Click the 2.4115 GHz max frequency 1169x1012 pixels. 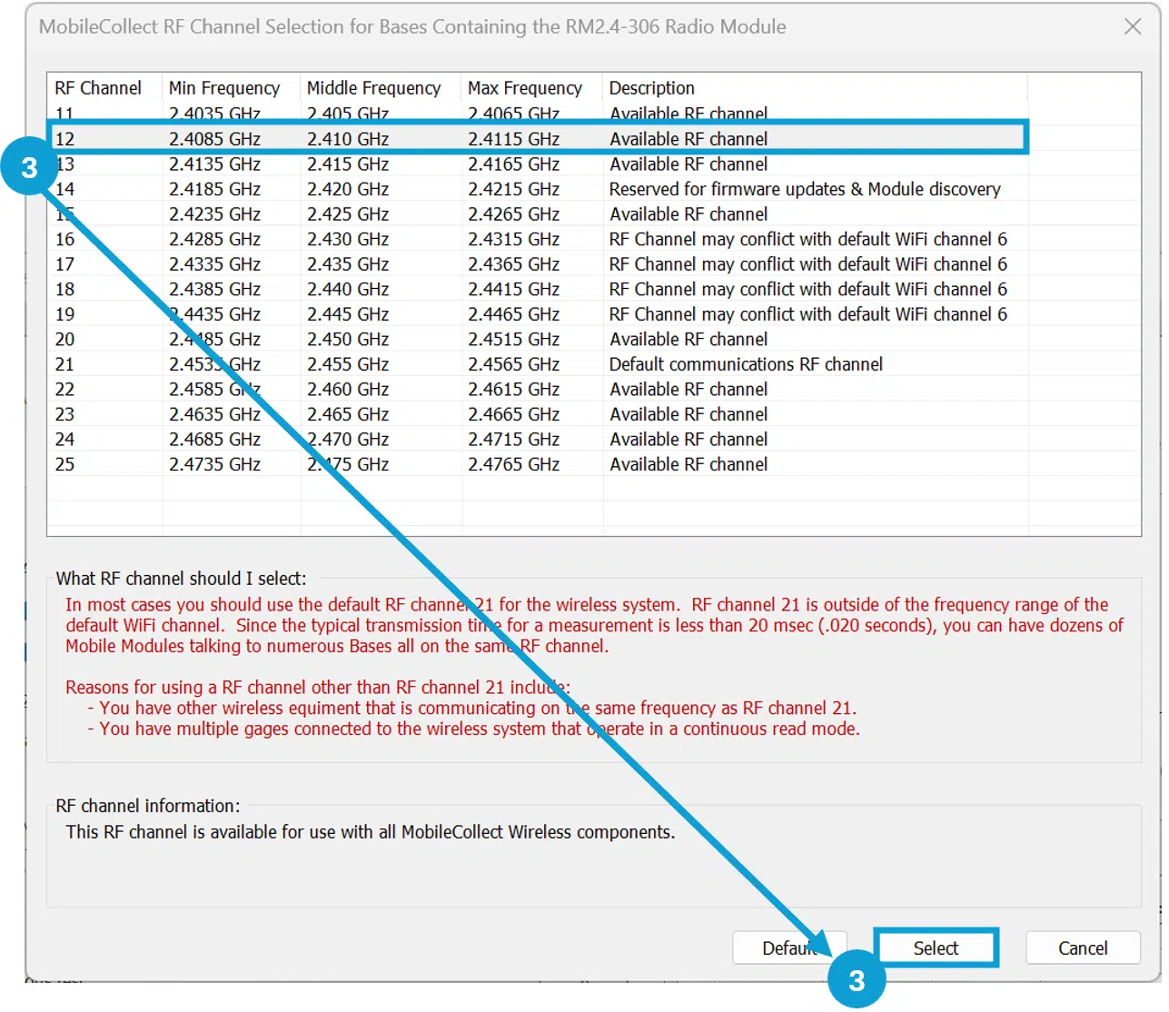[x=513, y=139]
